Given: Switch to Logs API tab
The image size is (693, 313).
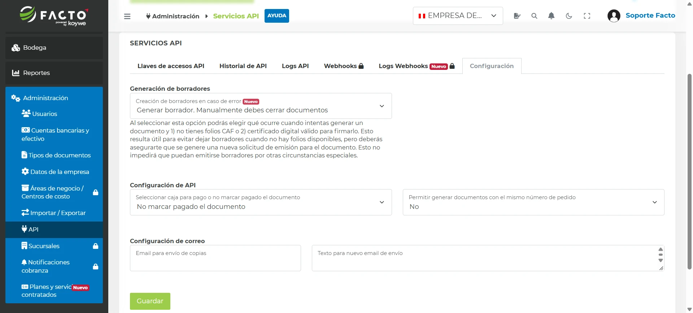Looking at the screenshot, I should tap(295, 66).
